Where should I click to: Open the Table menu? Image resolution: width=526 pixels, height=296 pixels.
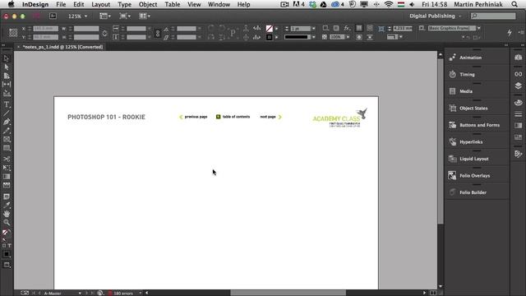[173, 4]
